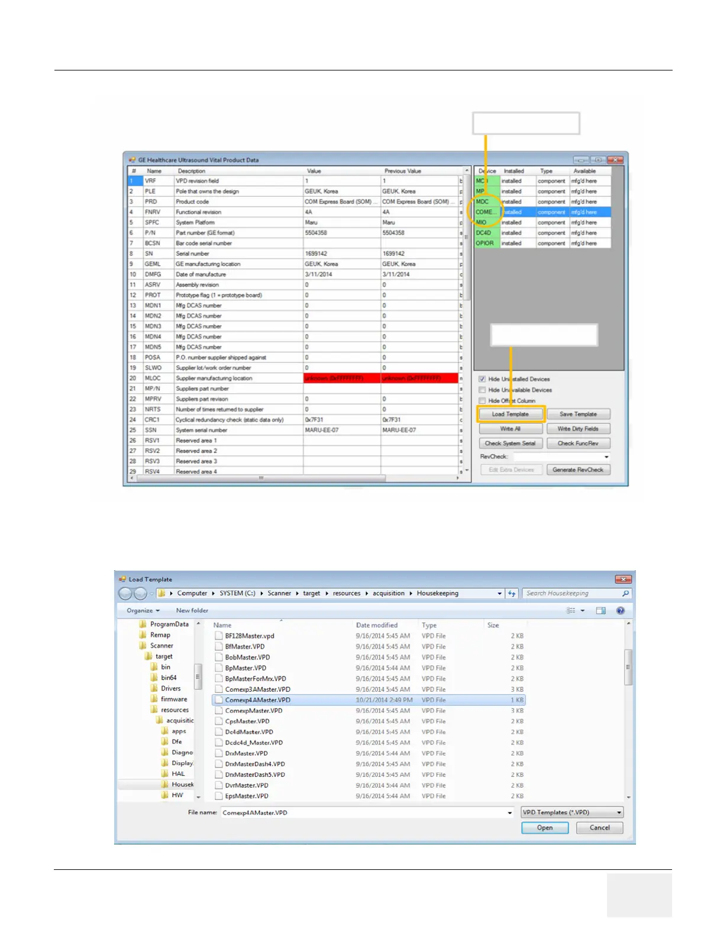
Task: Click the red MLOC value cell
Action: [x=342, y=378]
